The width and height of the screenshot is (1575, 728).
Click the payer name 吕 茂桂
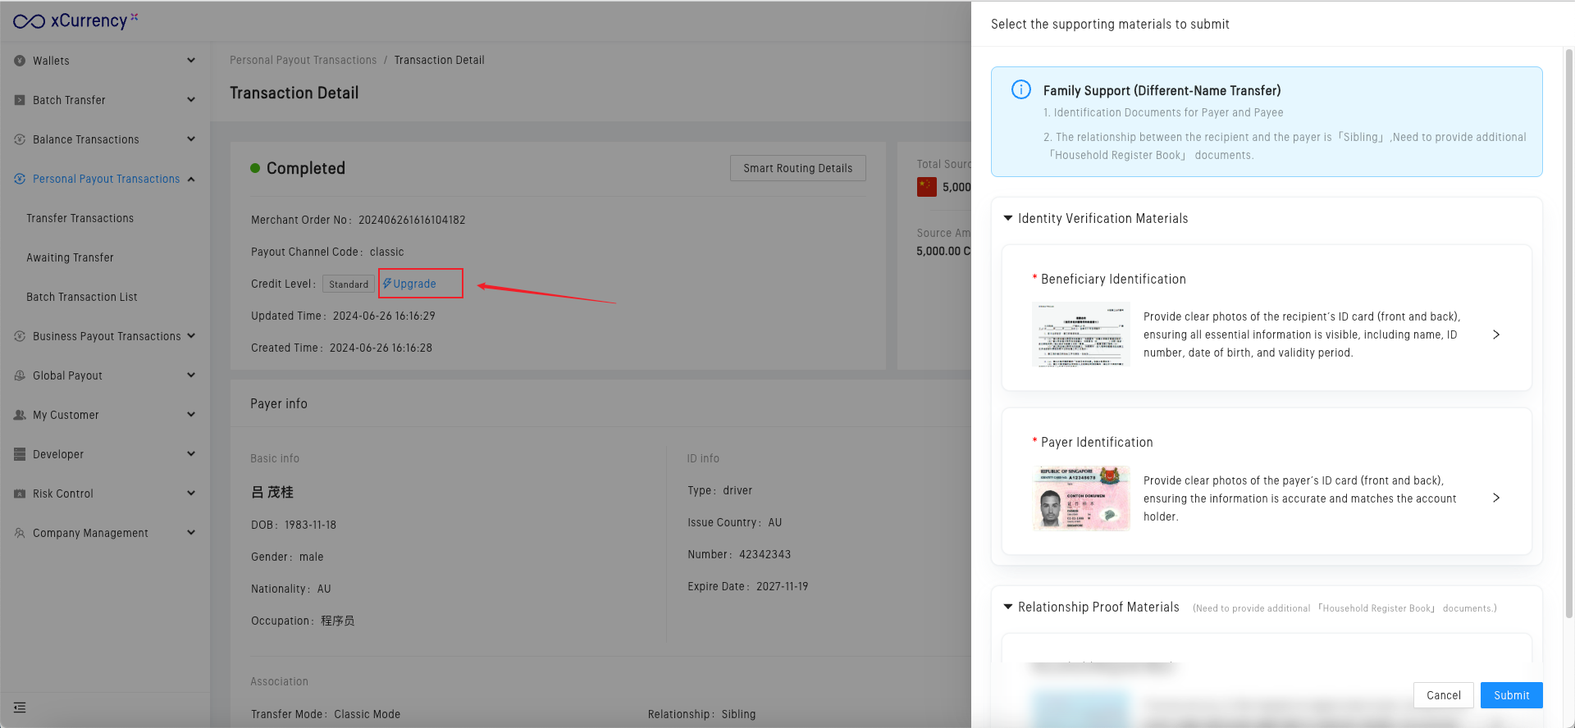272,492
